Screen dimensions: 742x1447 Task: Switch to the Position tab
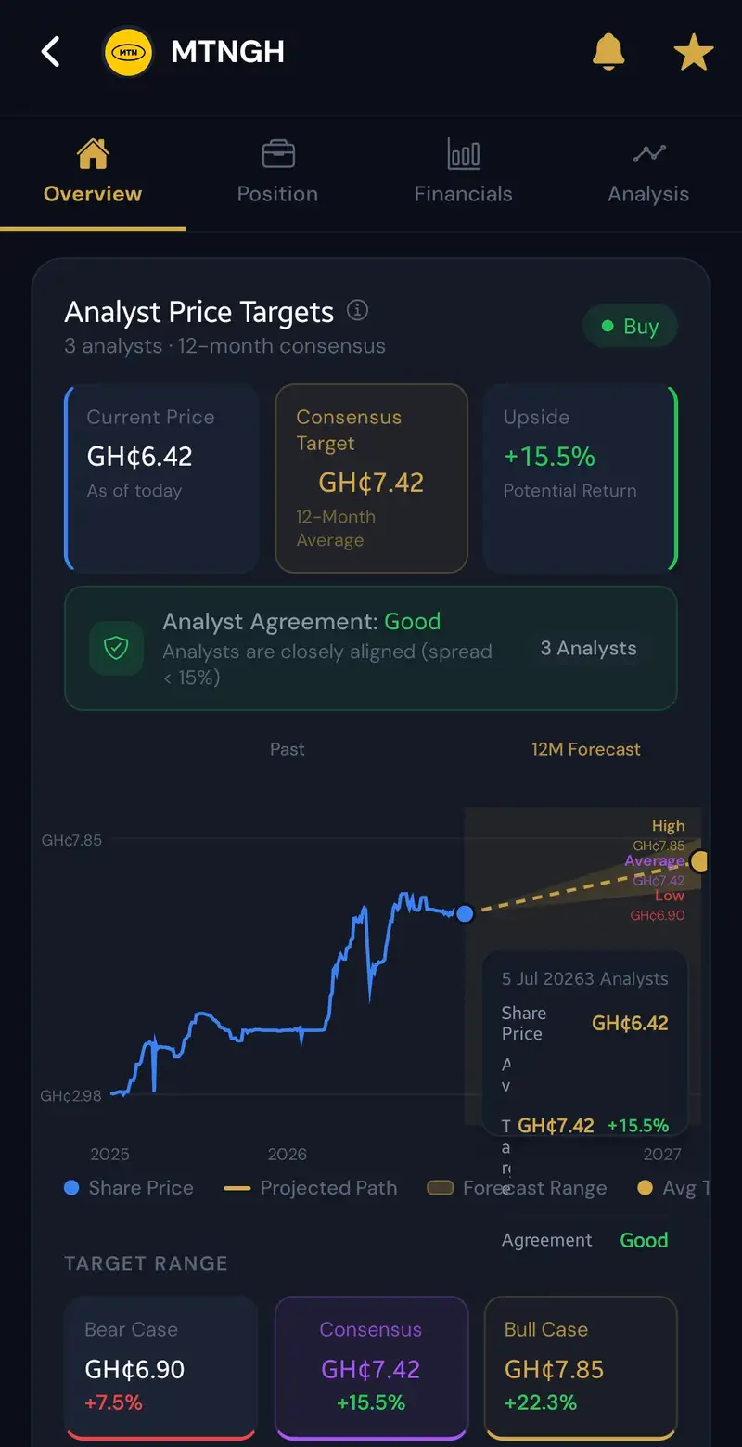(x=277, y=174)
